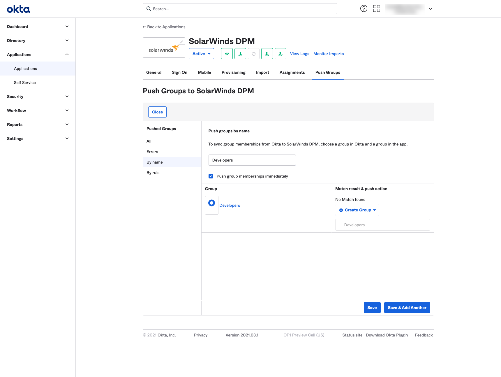501x377 pixels.
Task: Go Back to Applications
Action: [164, 27]
